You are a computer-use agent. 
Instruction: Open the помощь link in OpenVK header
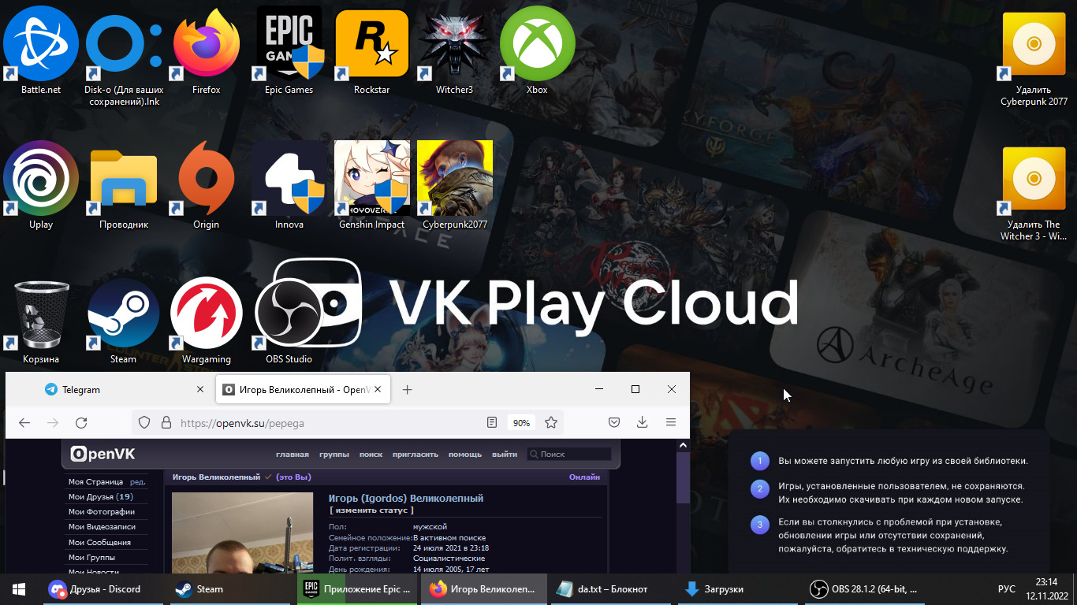pos(465,455)
